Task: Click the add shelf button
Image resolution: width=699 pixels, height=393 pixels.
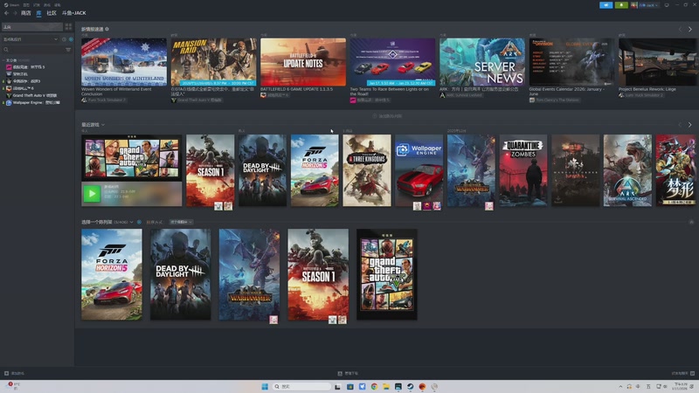Action: 387,116
